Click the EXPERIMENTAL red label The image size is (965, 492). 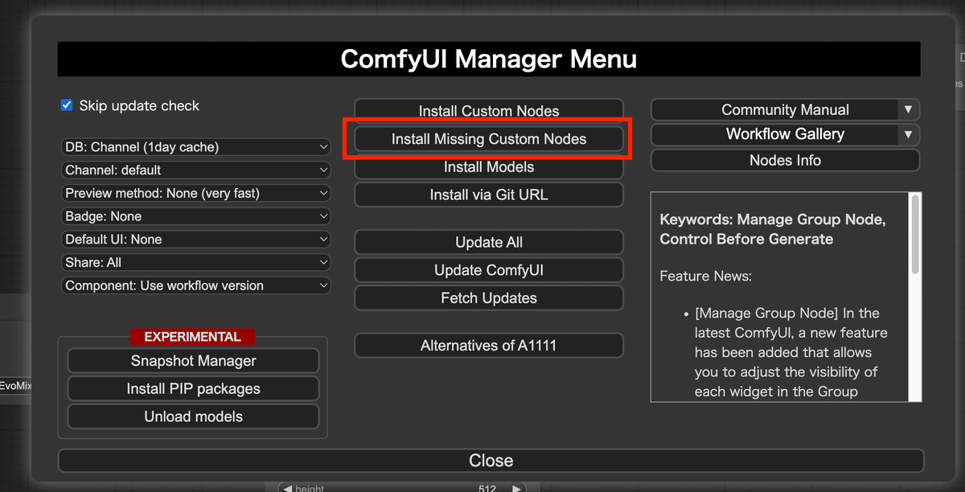tap(192, 337)
